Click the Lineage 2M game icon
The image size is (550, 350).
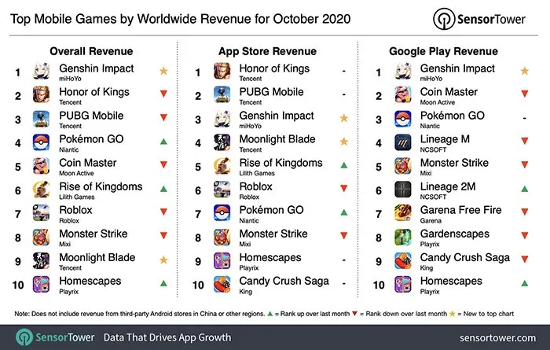click(x=405, y=191)
